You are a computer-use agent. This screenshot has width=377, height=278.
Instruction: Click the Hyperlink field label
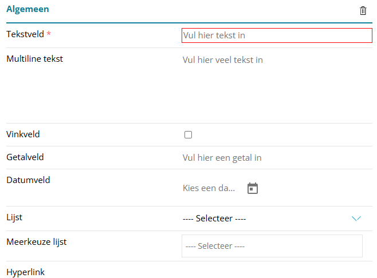point(25,272)
